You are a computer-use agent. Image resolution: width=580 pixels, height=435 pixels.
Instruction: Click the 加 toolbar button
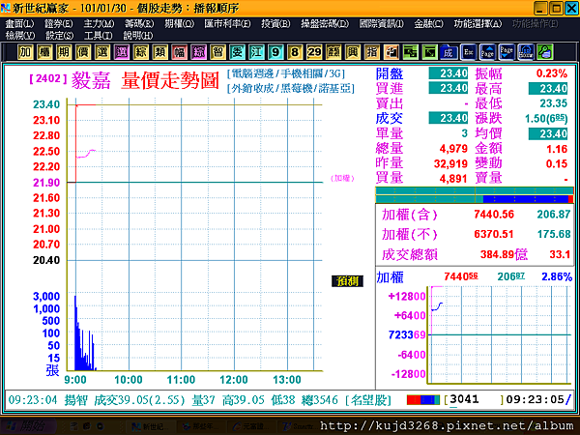[x=25, y=52]
